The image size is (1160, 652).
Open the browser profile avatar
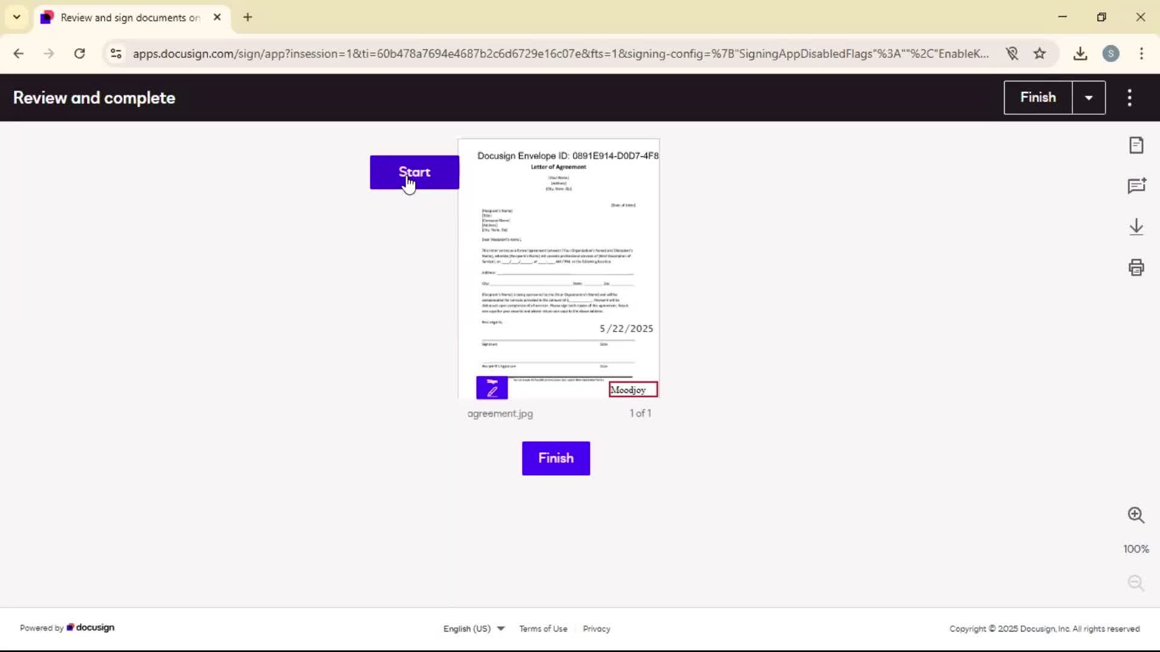[x=1110, y=54]
